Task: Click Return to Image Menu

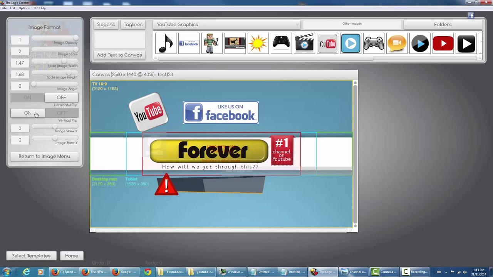Action: [x=45, y=156]
